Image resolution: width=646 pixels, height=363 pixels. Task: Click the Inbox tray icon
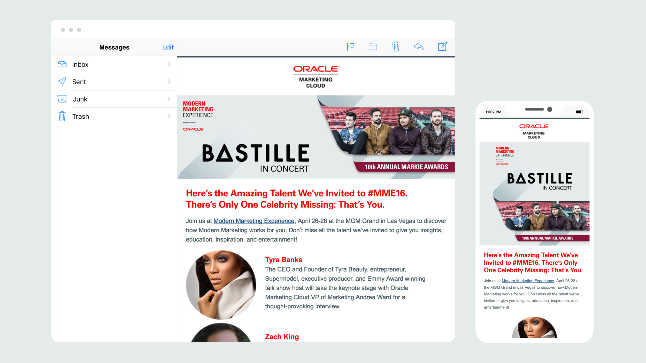[x=62, y=64]
